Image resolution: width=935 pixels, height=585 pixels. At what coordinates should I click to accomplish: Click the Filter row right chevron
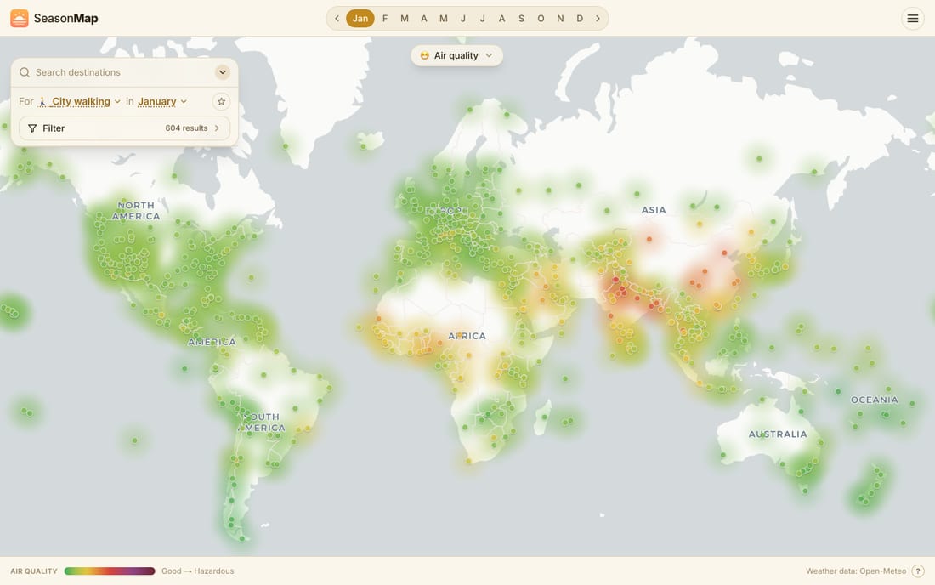tap(217, 128)
